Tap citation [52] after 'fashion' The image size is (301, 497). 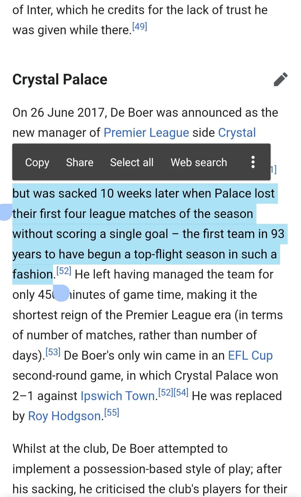tap(64, 271)
